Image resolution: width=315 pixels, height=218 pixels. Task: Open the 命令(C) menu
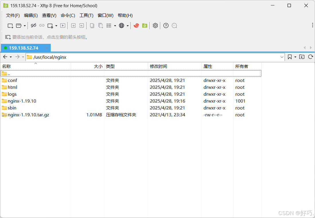tap(68, 15)
